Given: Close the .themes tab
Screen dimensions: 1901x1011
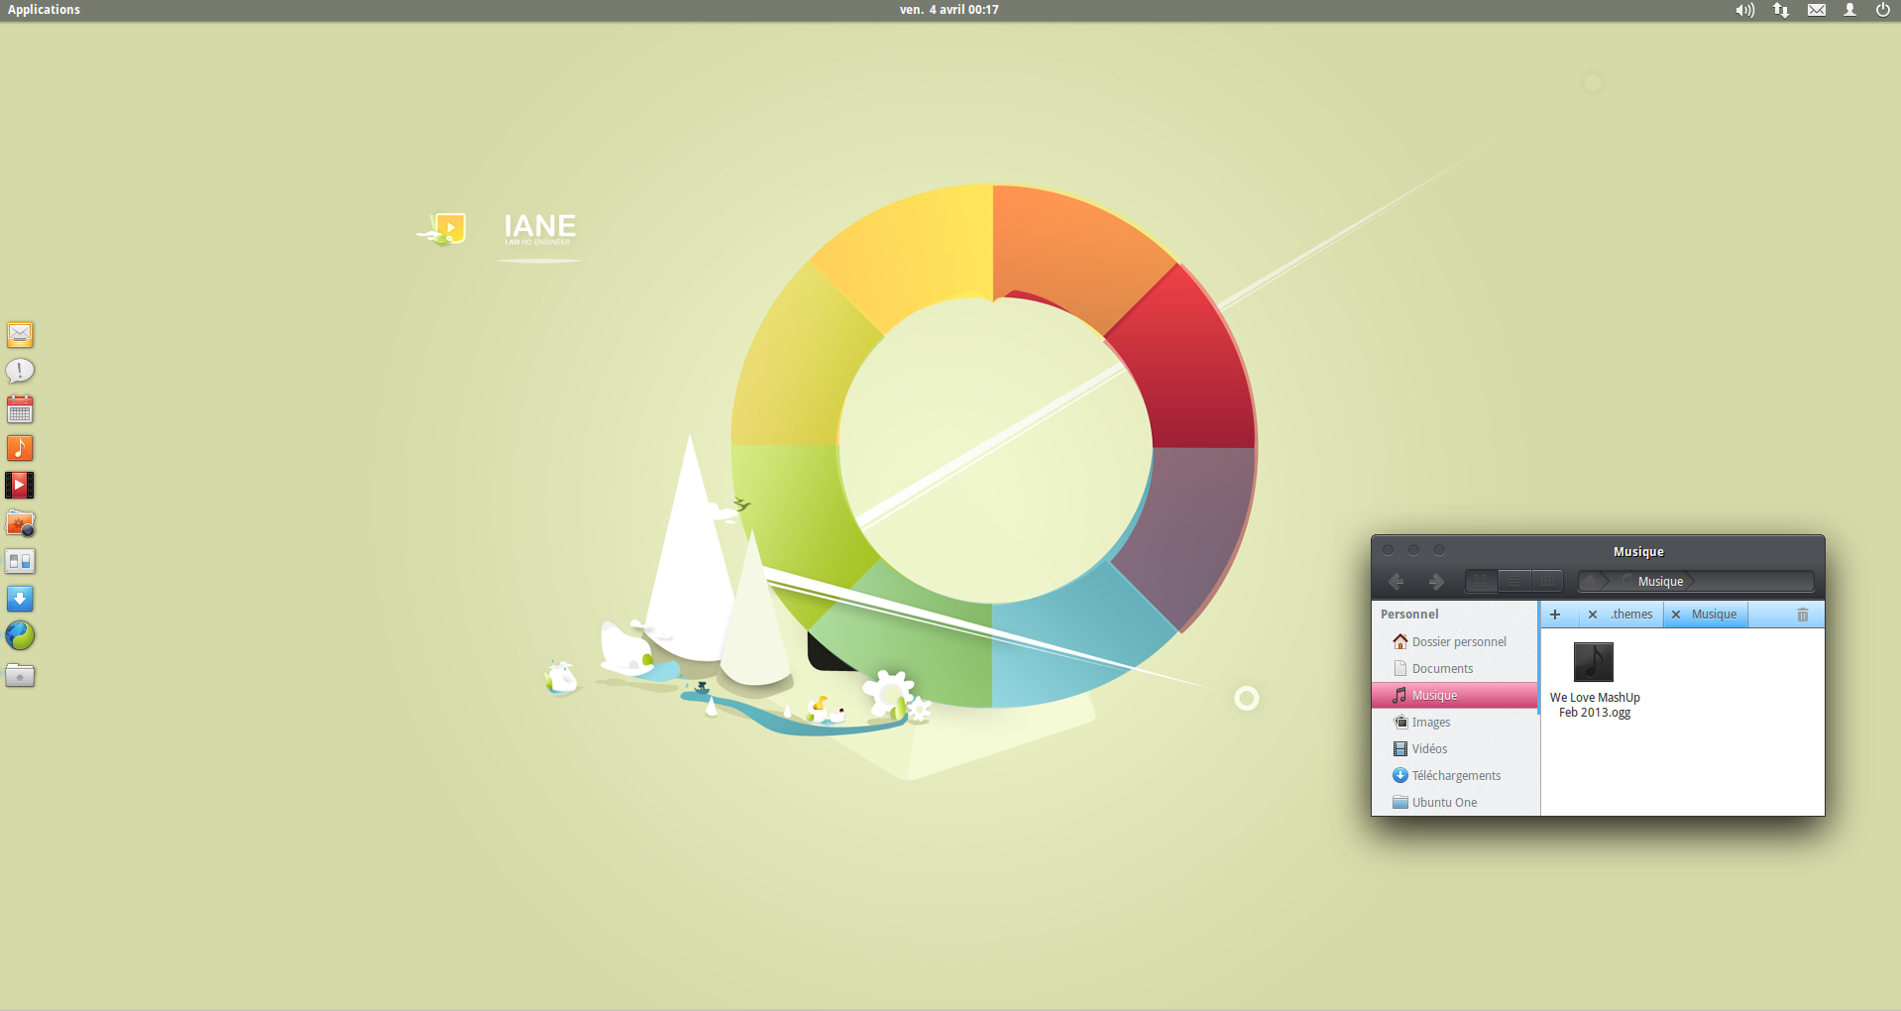Looking at the screenshot, I should pyautogui.click(x=1593, y=615).
